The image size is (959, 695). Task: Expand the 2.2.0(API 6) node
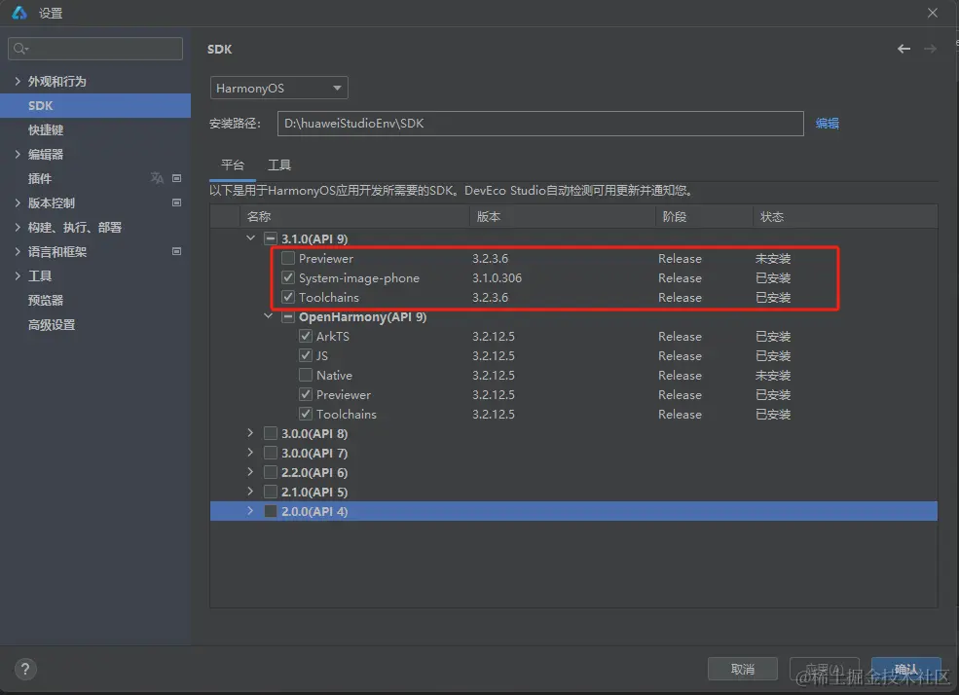pos(250,472)
